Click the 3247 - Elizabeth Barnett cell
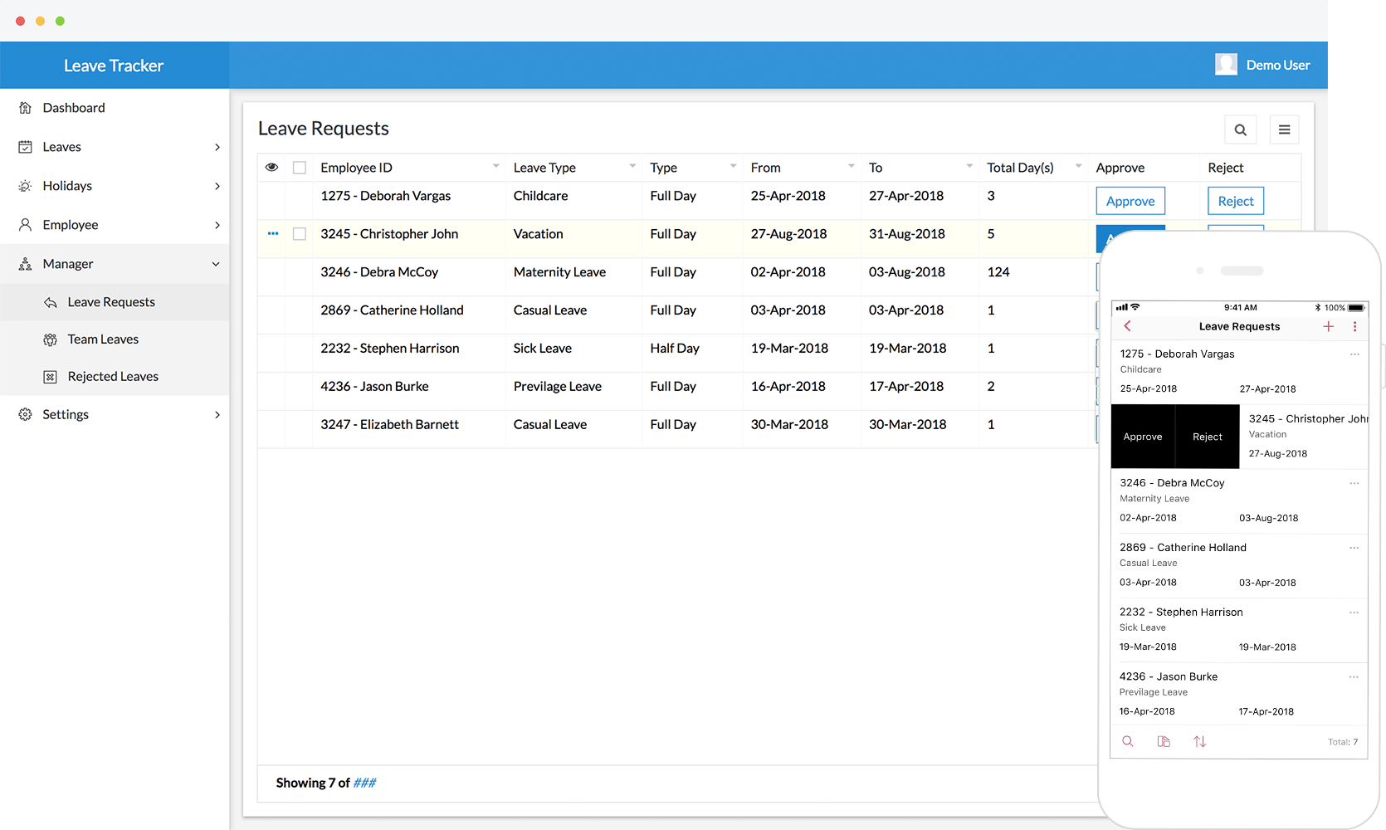 click(x=389, y=425)
